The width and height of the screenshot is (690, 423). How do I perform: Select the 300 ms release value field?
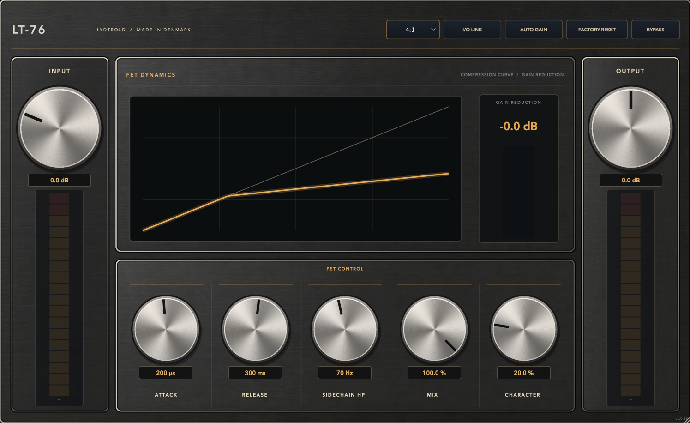tap(255, 373)
